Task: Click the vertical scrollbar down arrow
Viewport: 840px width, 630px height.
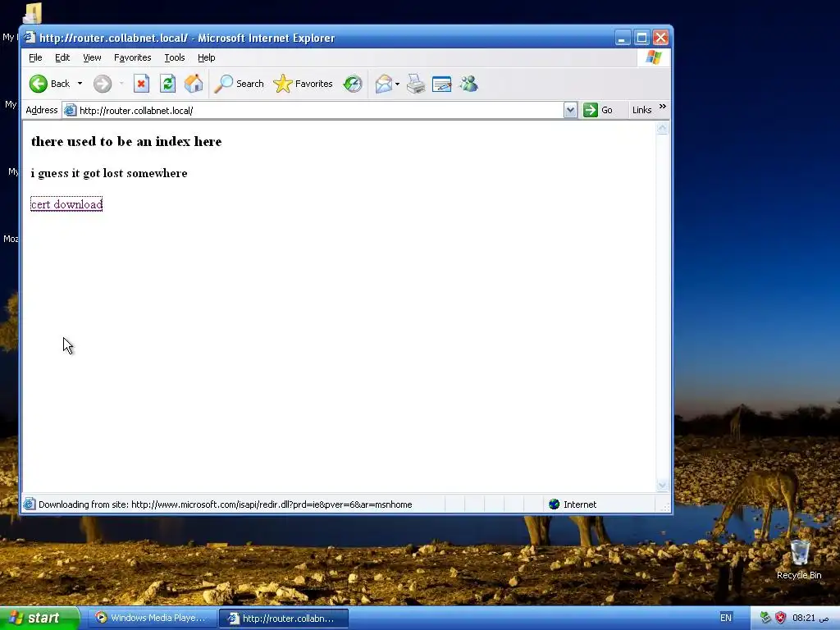Action: point(662,486)
